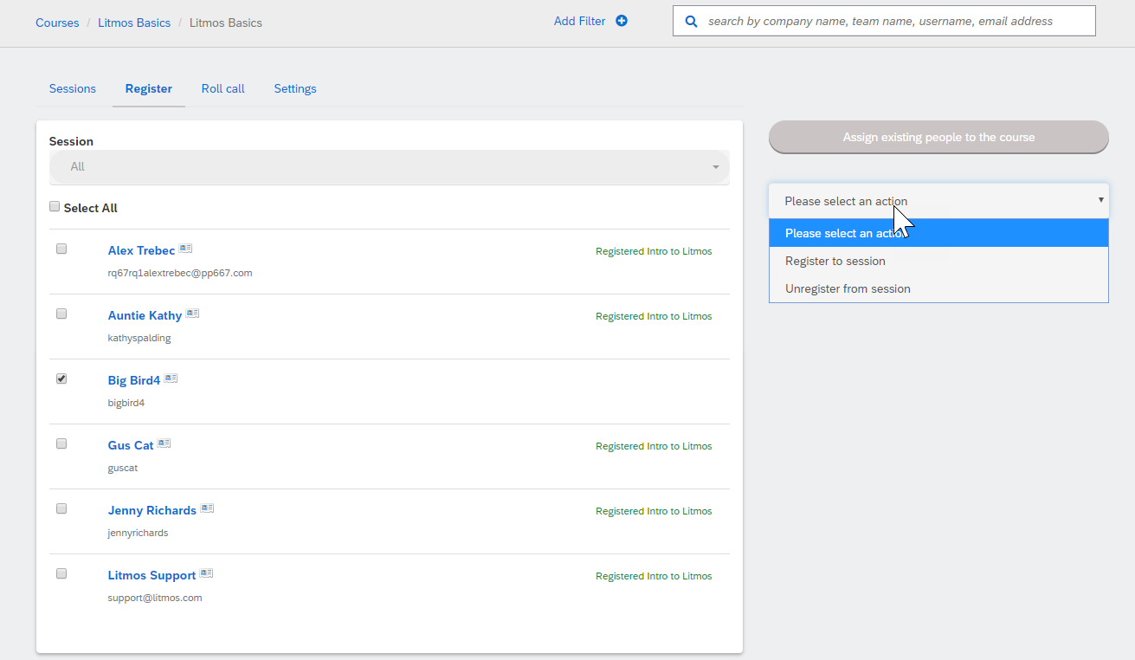Viewport: 1135px width, 660px height.
Task: Open Jenny Richards' name link
Action: (x=152, y=510)
